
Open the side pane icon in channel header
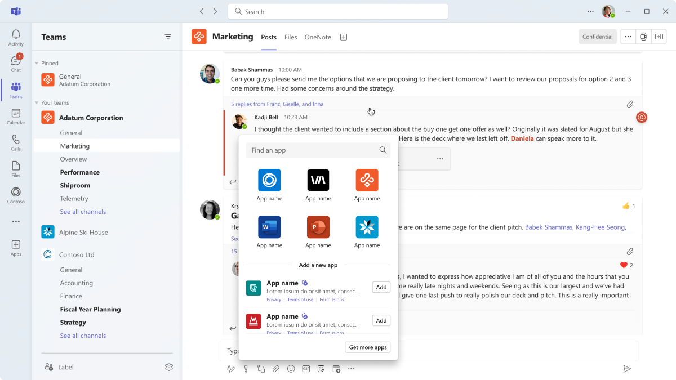[659, 37]
